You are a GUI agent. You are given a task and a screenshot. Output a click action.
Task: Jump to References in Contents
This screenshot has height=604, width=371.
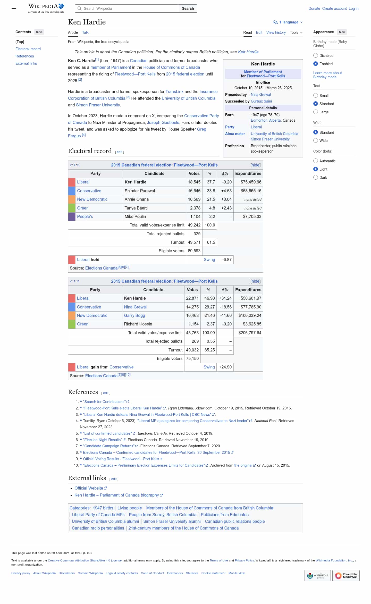(24, 56)
